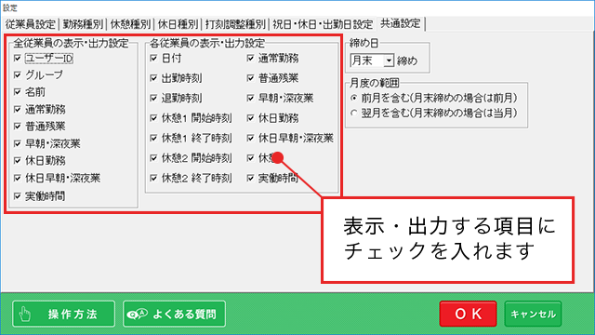Toggle 通常勤務 in 全従業員 settings
Image resolution: width=595 pixels, height=335 pixels.
tap(18, 110)
